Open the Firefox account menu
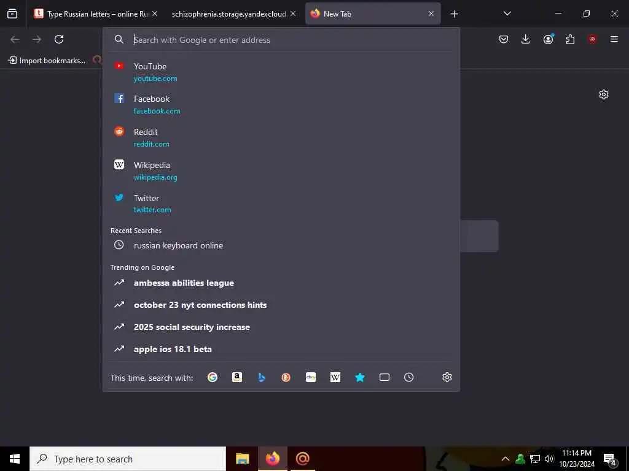Screen dimensions: 629x471 tap(548, 39)
